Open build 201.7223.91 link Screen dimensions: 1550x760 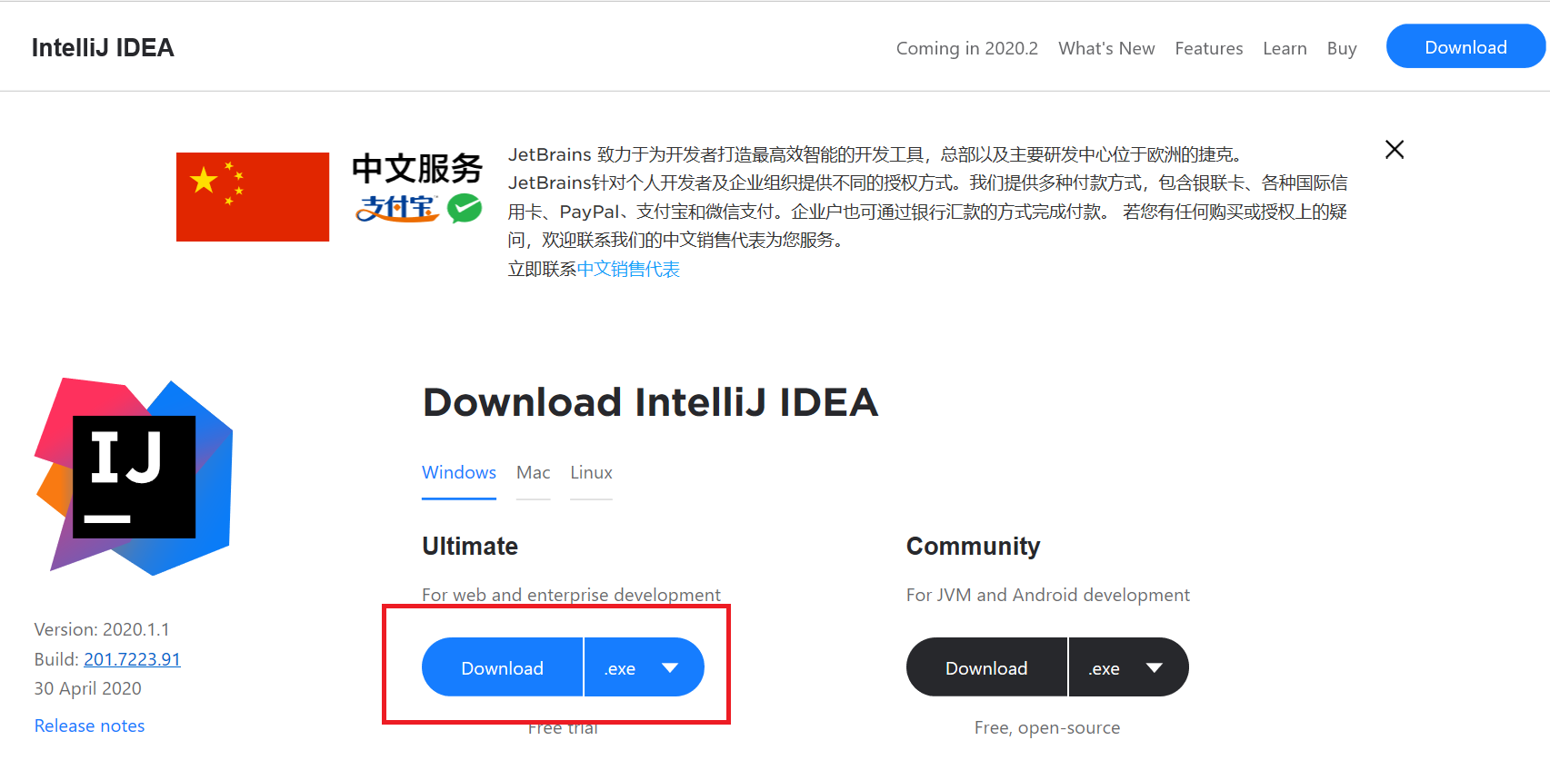pyautogui.click(x=132, y=659)
